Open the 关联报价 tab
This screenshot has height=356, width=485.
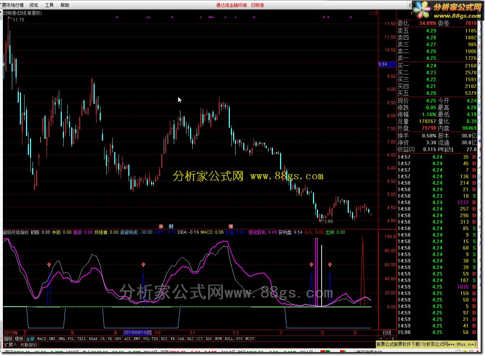[29, 345]
